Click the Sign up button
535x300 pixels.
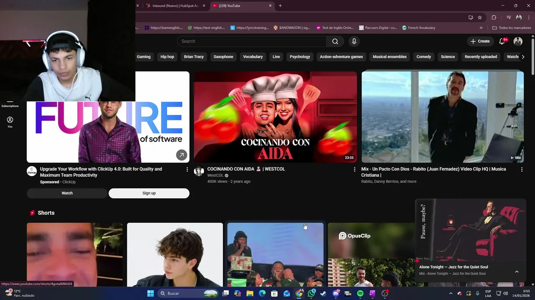click(x=149, y=193)
